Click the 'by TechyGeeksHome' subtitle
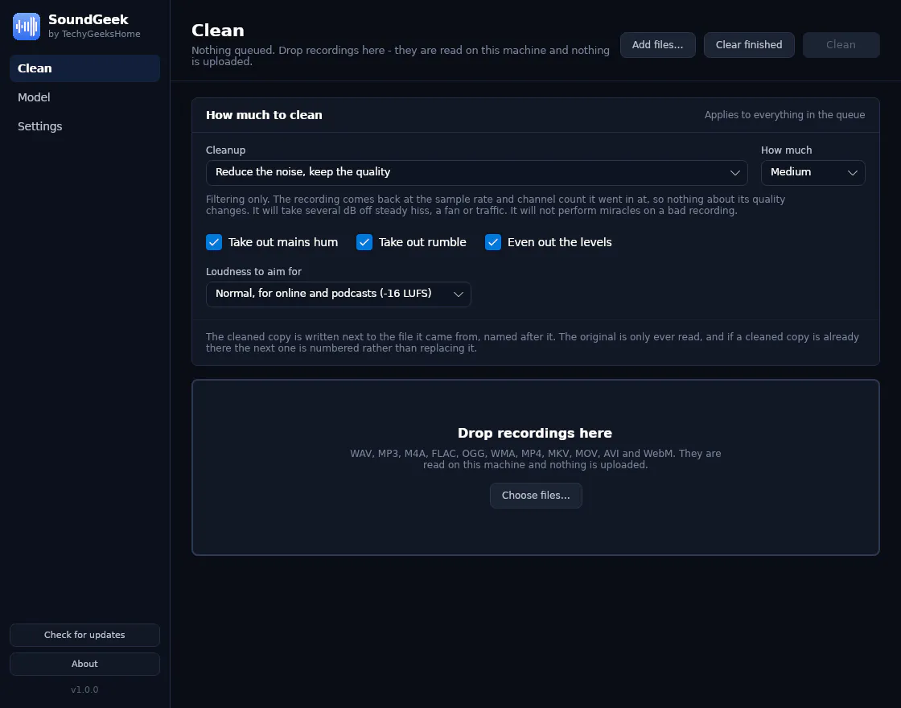This screenshot has height=708, width=901. coord(94,34)
